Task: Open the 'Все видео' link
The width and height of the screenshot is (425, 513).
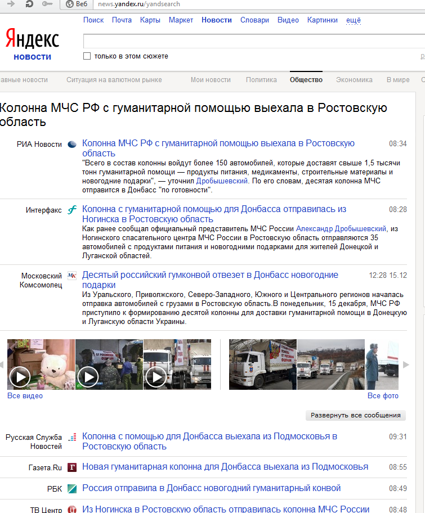Action: [x=25, y=396]
